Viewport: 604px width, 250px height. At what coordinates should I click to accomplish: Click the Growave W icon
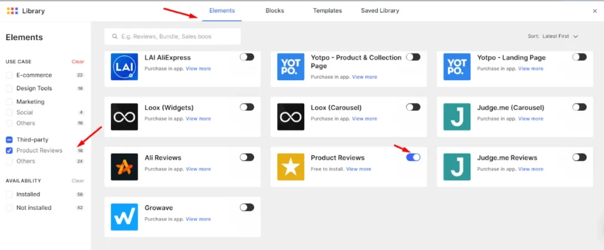click(x=124, y=217)
